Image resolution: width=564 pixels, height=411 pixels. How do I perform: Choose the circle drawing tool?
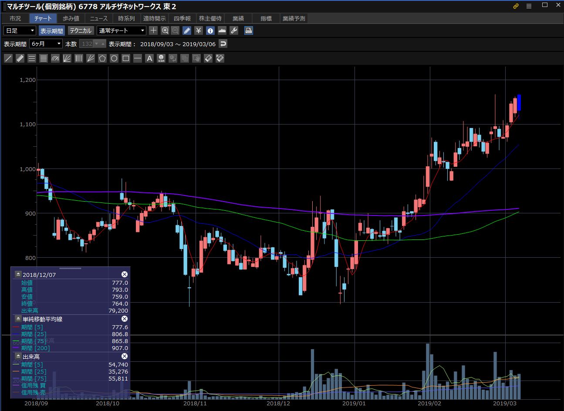click(114, 58)
